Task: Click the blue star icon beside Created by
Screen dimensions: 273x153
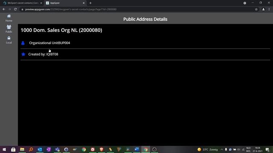Action: (23, 54)
